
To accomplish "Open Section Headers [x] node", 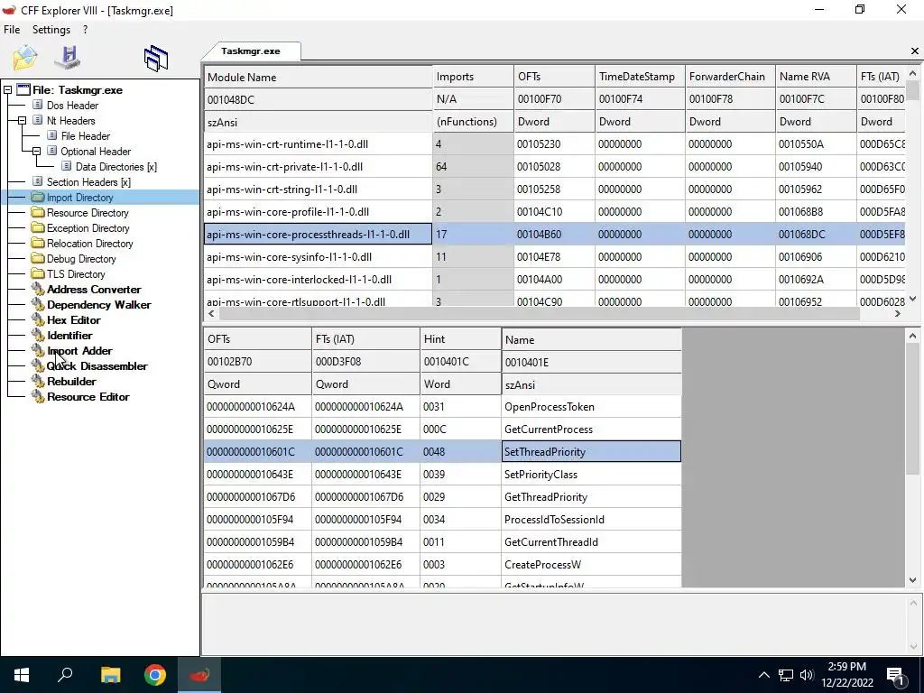I will [88, 182].
